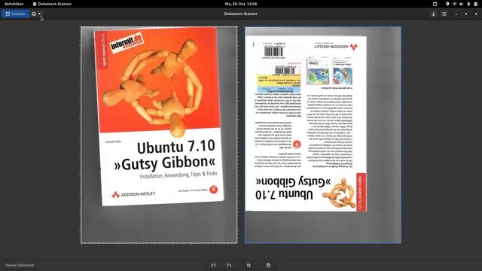Click the volume speaker icon in top bar
Viewport: 482px width, 271px height.
(x=461, y=4)
